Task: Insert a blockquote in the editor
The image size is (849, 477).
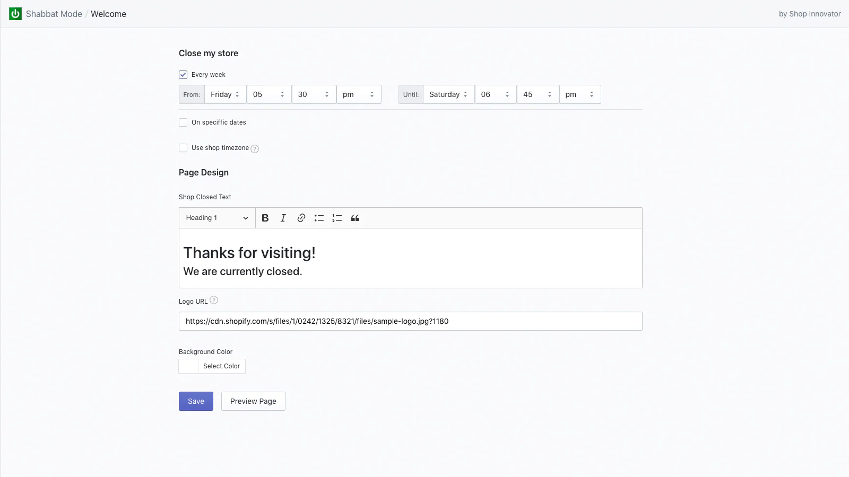Action: click(355, 218)
